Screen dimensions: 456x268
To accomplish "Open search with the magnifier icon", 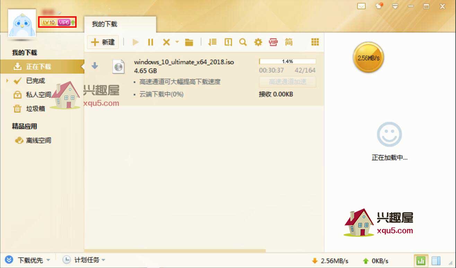I will click(243, 42).
